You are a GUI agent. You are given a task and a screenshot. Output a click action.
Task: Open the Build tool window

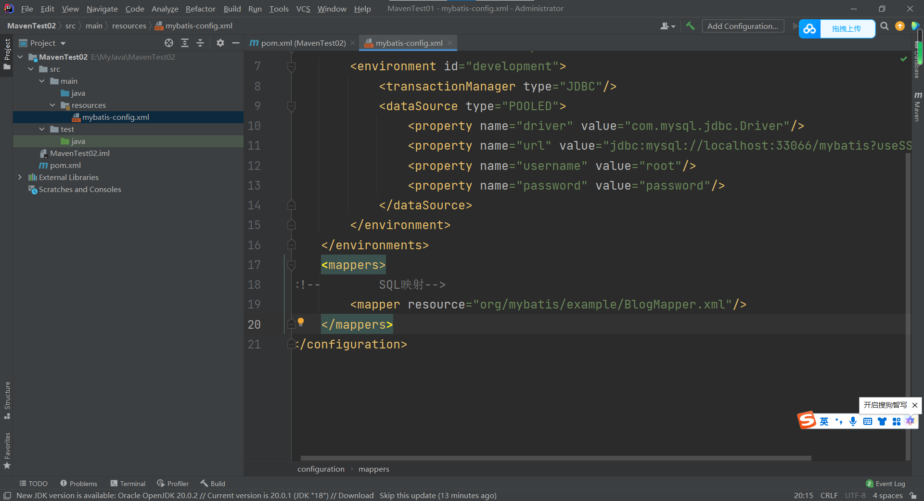point(213,484)
